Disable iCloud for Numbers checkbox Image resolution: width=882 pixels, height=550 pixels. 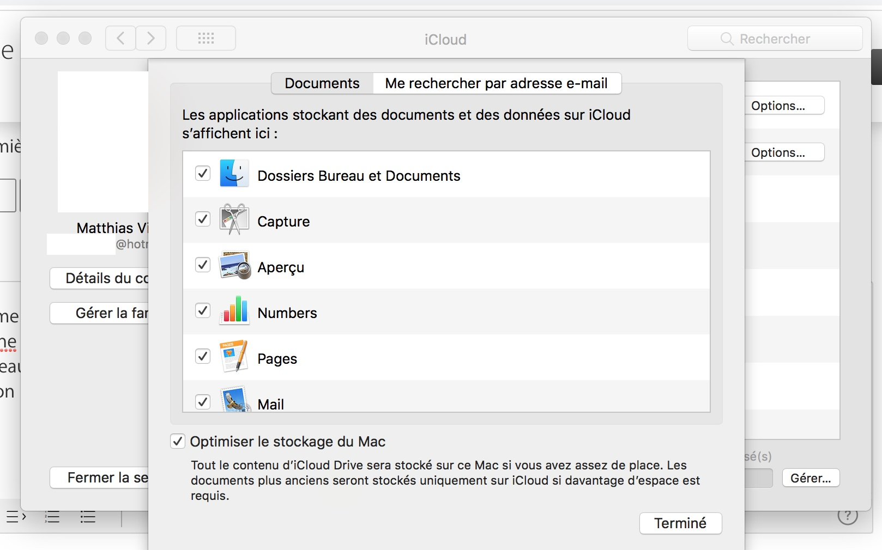(x=203, y=310)
